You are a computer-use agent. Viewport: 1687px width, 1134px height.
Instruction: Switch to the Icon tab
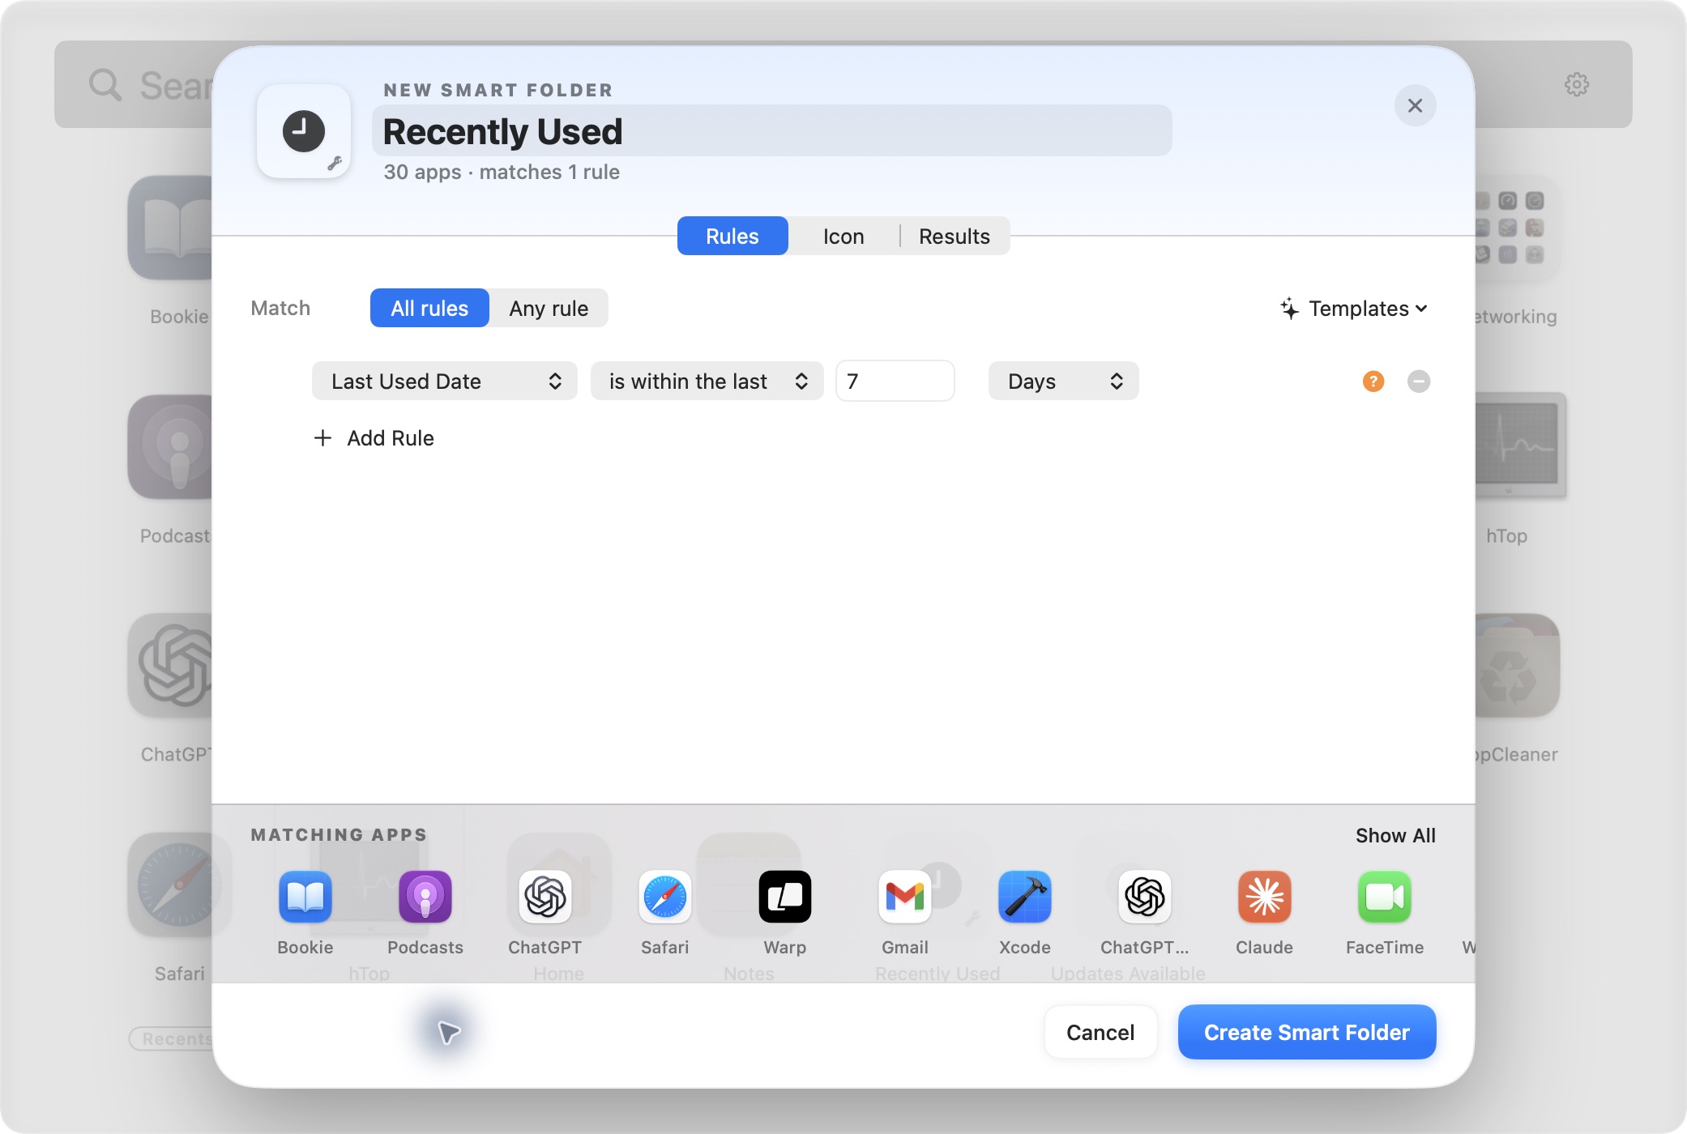[x=843, y=236]
